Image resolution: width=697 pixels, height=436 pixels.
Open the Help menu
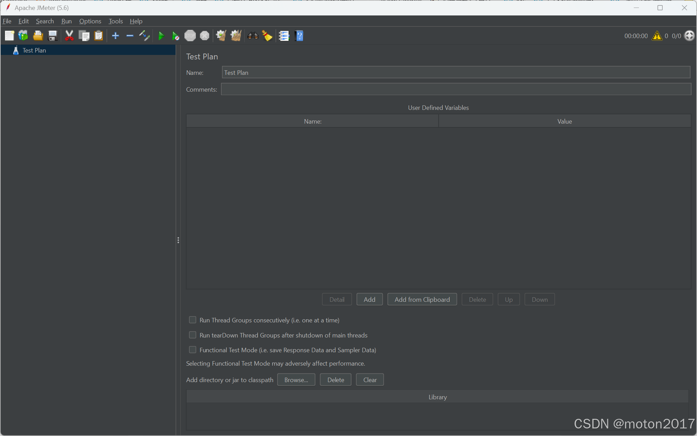click(x=136, y=21)
